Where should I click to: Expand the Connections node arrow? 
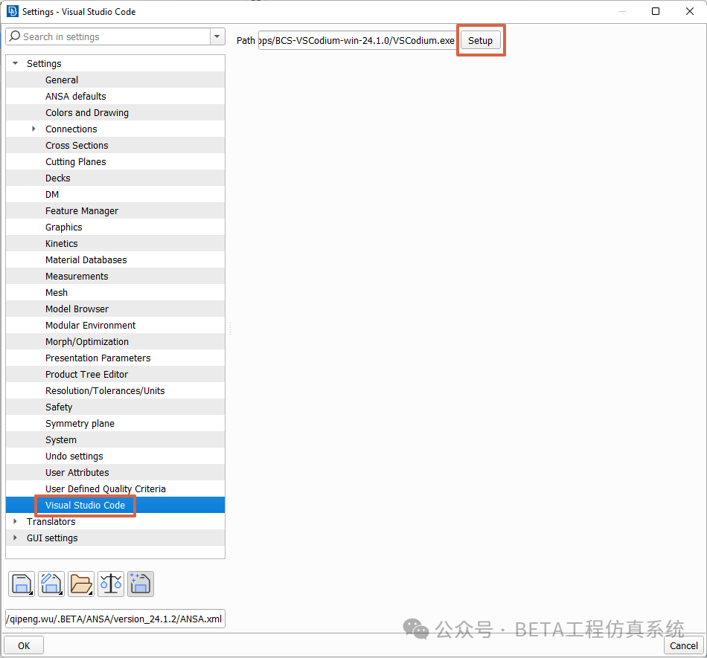pos(33,129)
